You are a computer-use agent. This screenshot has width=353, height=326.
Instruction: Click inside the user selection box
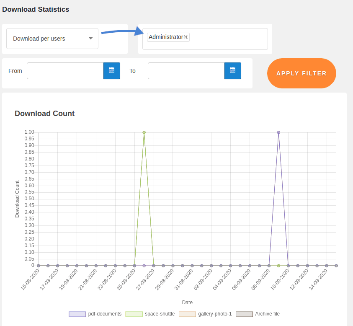click(228, 39)
